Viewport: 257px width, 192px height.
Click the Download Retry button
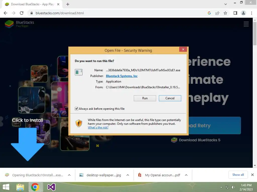pyautogui.click(x=215, y=125)
